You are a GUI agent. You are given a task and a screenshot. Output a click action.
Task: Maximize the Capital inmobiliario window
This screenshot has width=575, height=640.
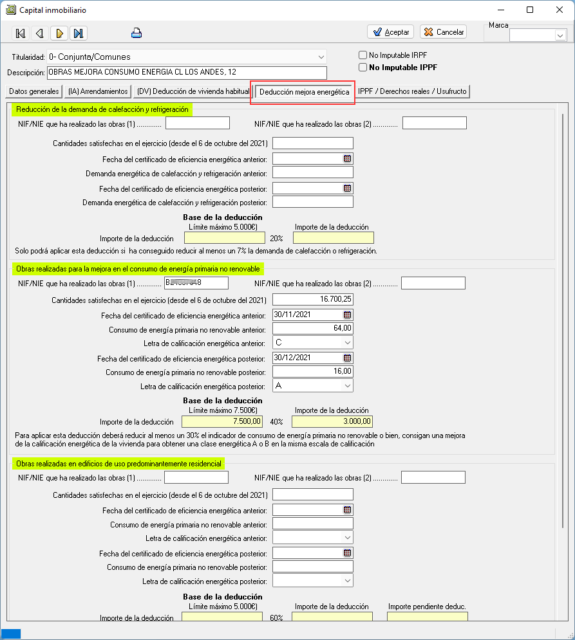530,10
